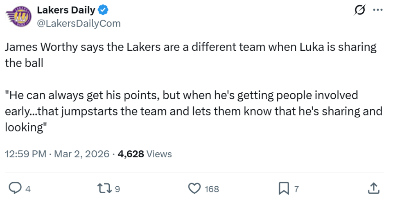Click the bookmark count of 7
393x199 pixels.
pos(296,189)
